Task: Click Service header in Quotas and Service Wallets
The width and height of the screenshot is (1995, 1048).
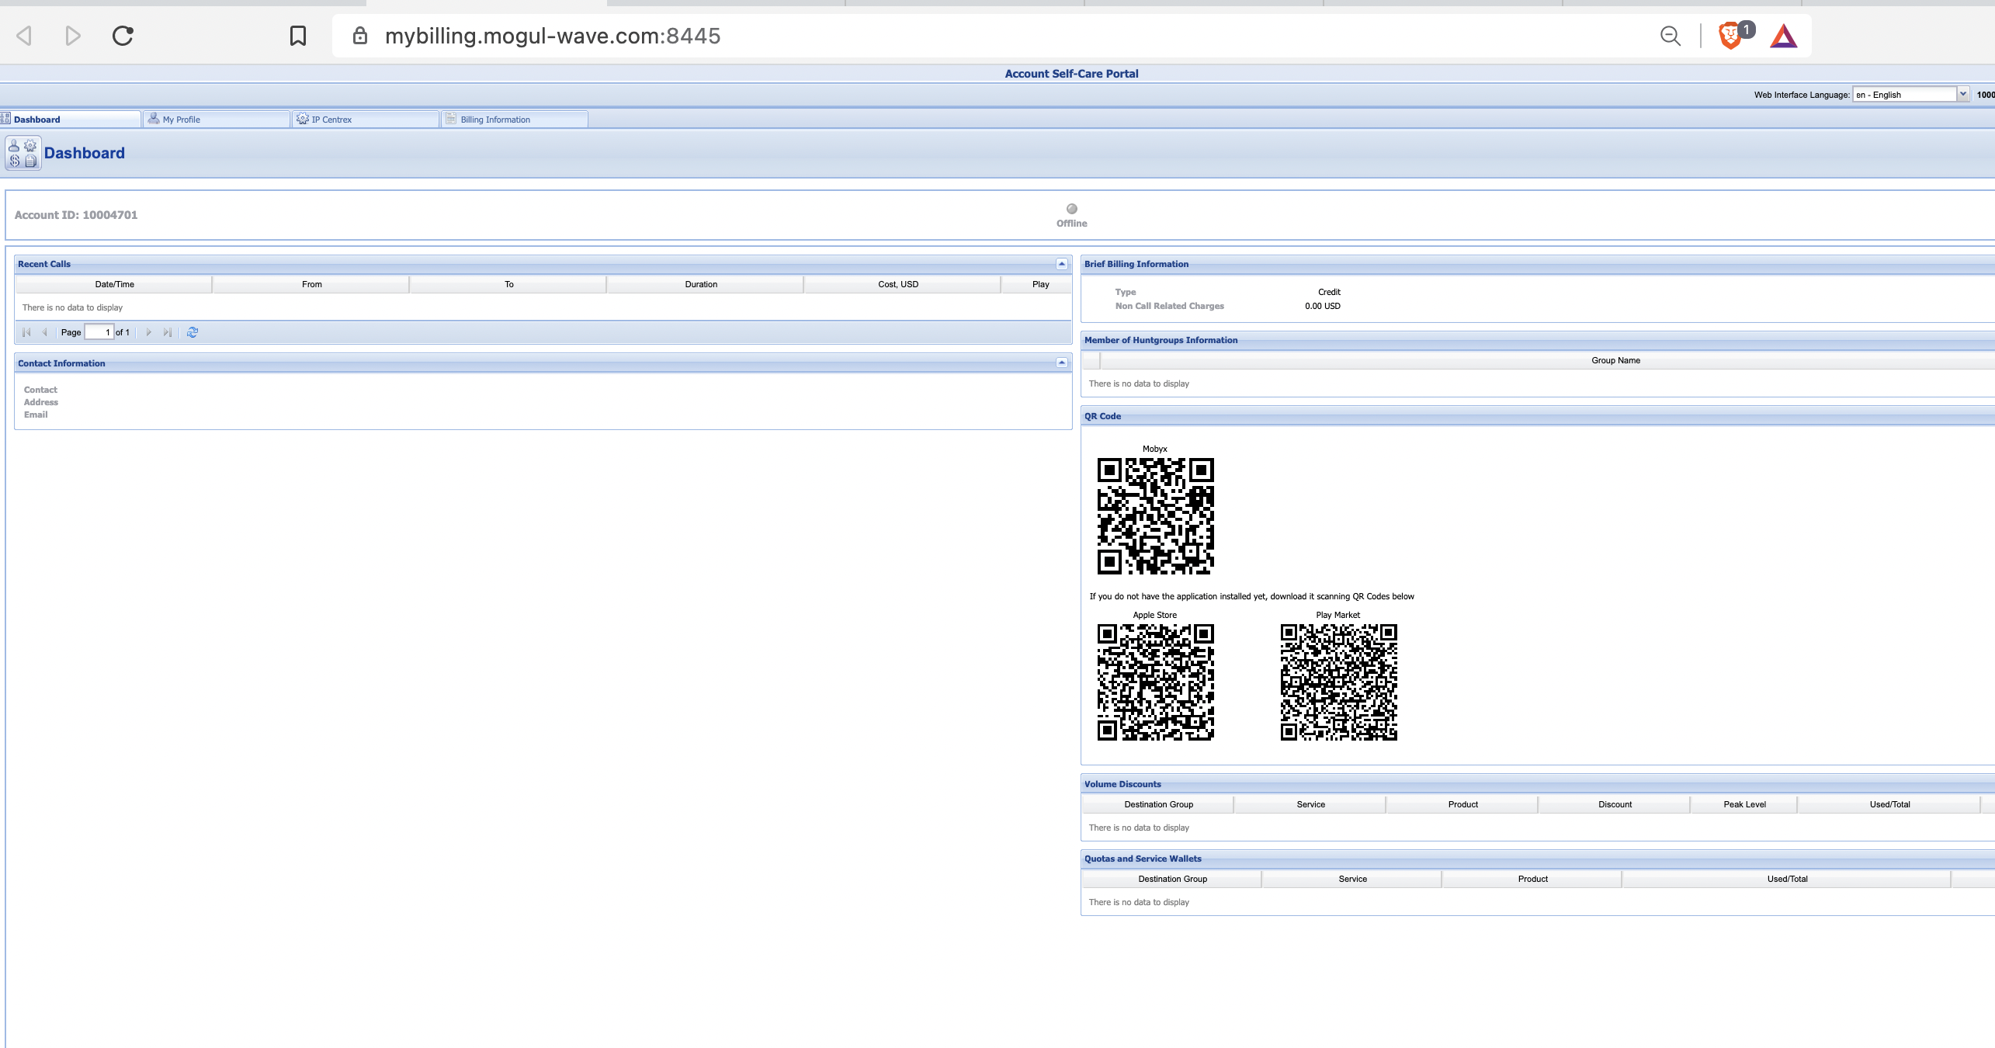Action: 1352,879
